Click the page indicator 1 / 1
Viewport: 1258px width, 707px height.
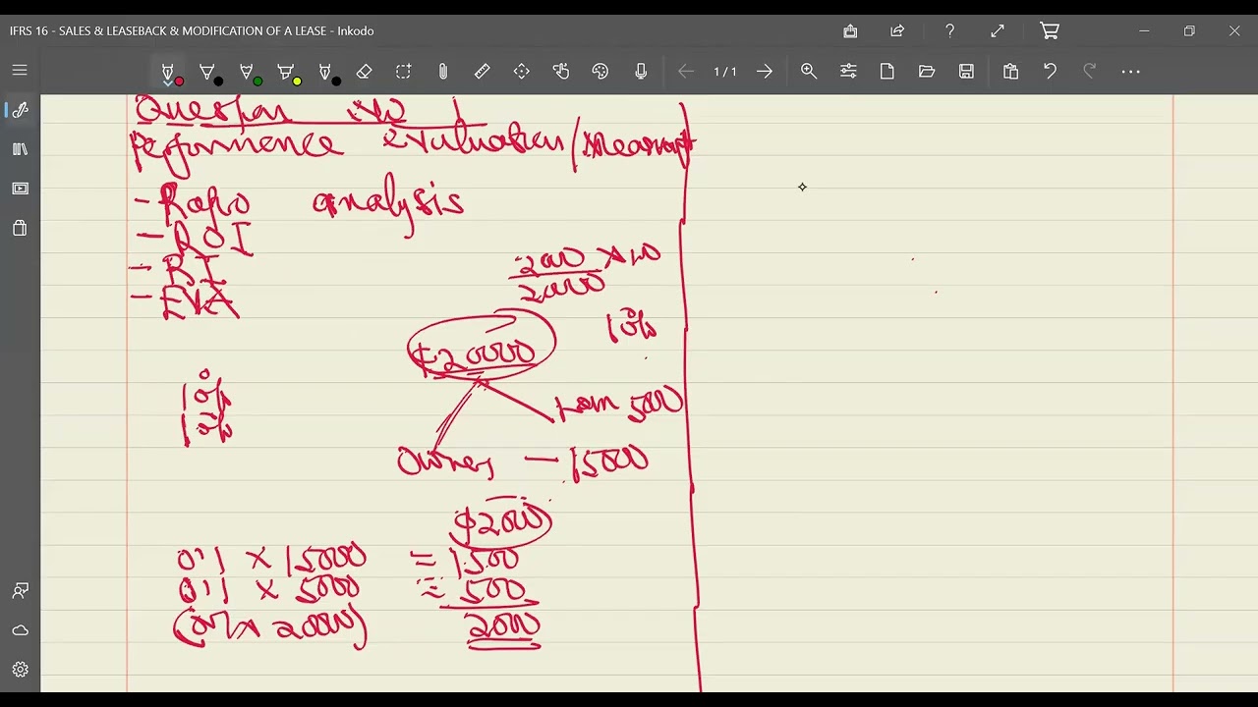pos(725,72)
